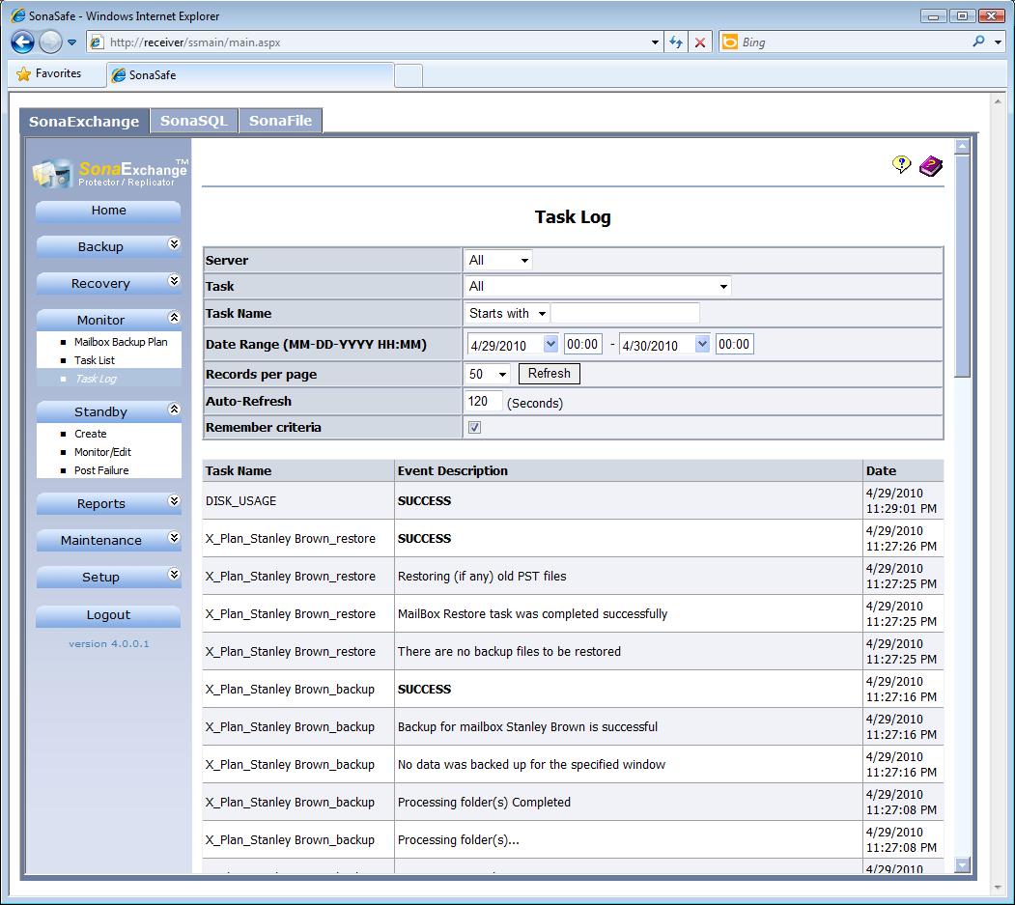Open the purple book documentation icon
Screen dimensions: 1015x905
point(930,166)
